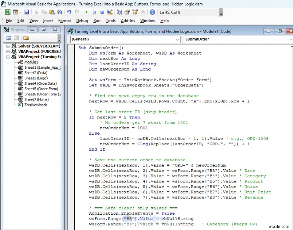Viewport: 293px width, 230px height.
Task: Expand the VBAProject (FUNCRES) node
Action: coord(8,52)
